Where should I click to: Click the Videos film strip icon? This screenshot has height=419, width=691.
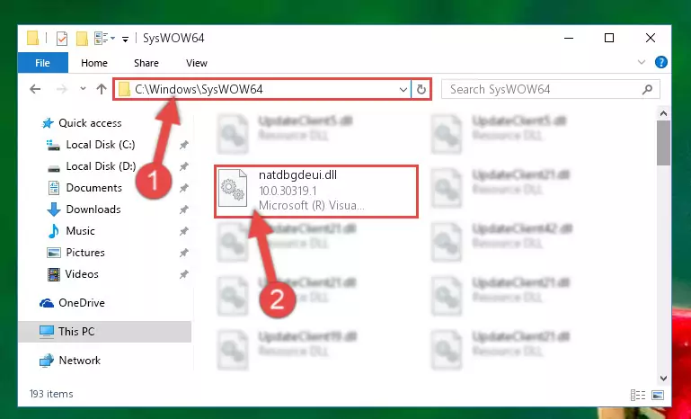[54, 274]
